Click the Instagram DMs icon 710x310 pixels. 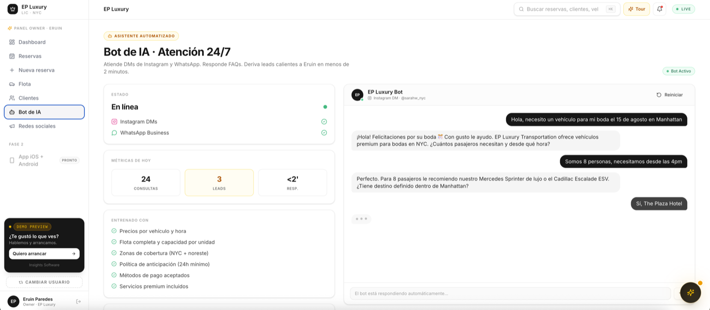click(114, 122)
